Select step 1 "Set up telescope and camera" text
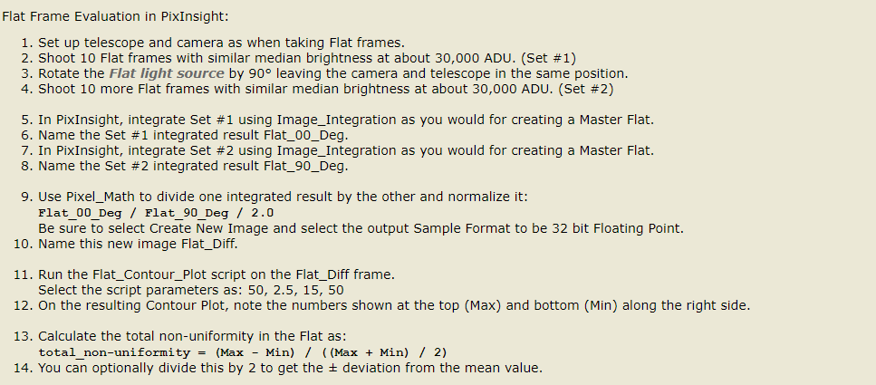Viewport: 876px width, 385px height. (x=221, y=43)
